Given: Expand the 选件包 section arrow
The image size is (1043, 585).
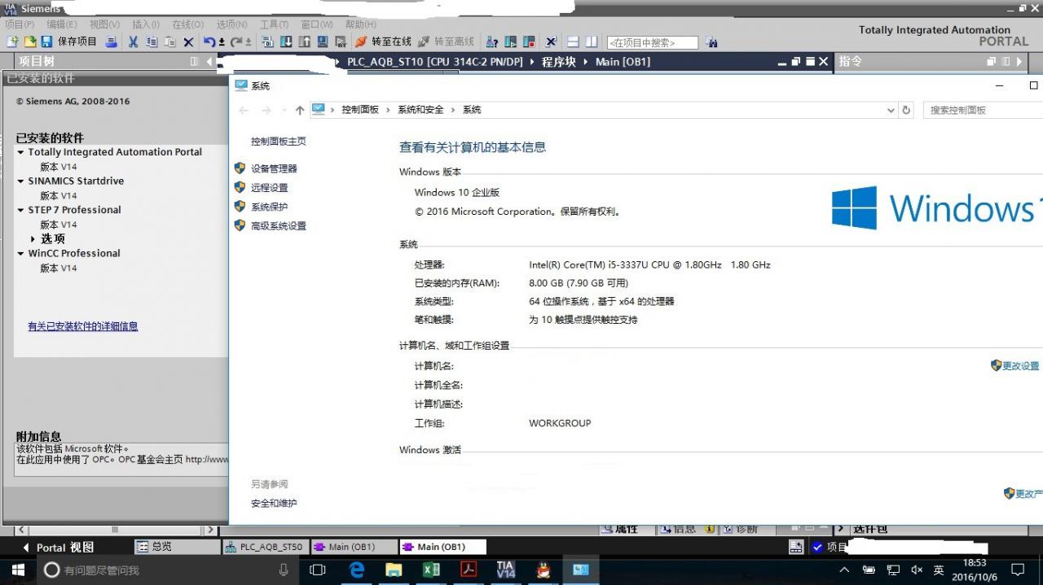Looking at the screenshot, I should pyautogui.click(x=842, y=530).
